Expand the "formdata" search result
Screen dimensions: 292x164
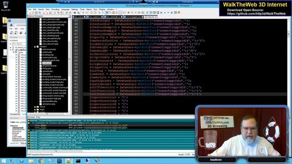[29, 145]
